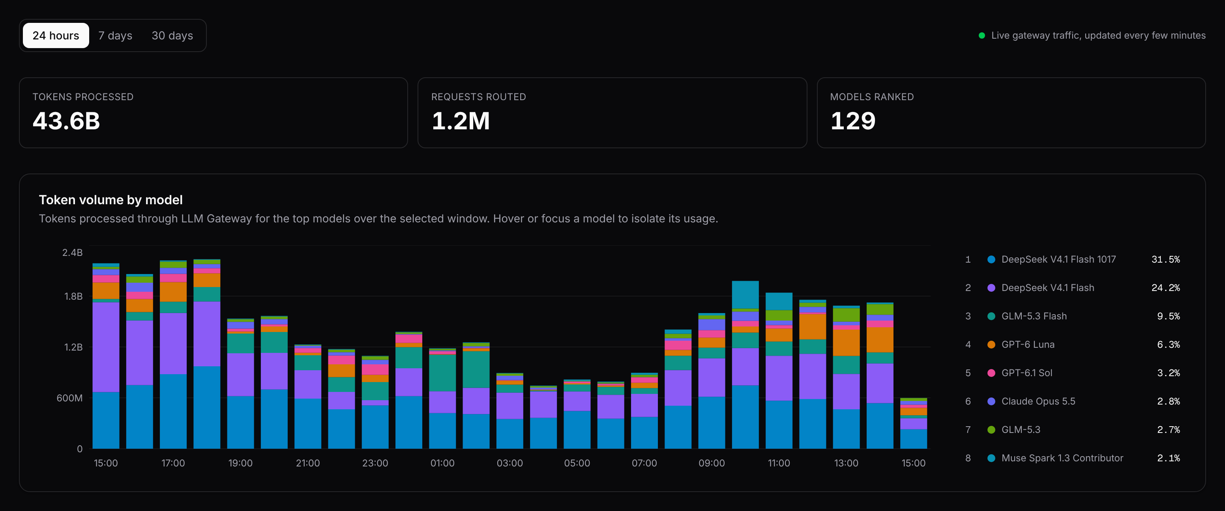This screenshot has width=1225, height=511.
Task: Click the Requests Routed 1.2M card
Action: tap(612, 113)
